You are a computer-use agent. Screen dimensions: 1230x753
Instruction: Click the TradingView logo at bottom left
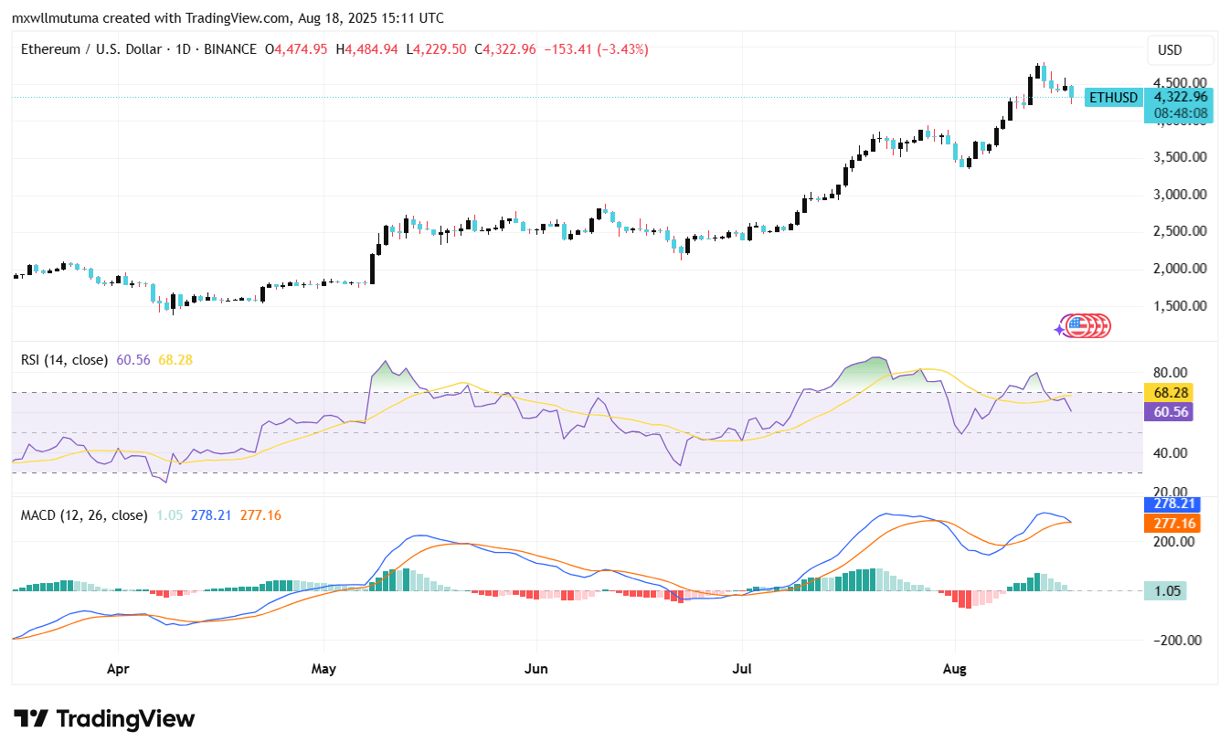click(103, 718)
